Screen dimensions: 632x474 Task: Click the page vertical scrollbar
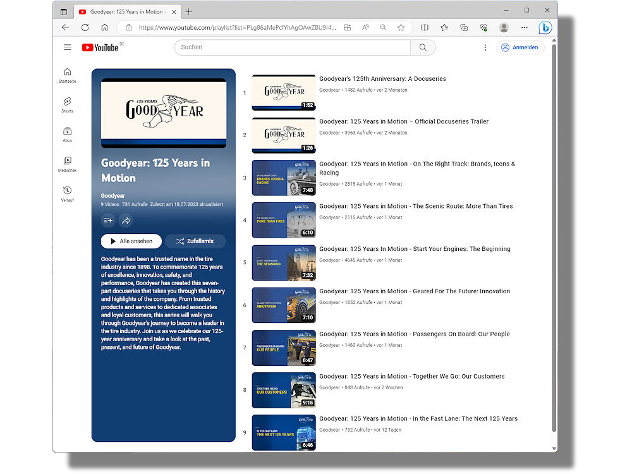tap(554, 238)
